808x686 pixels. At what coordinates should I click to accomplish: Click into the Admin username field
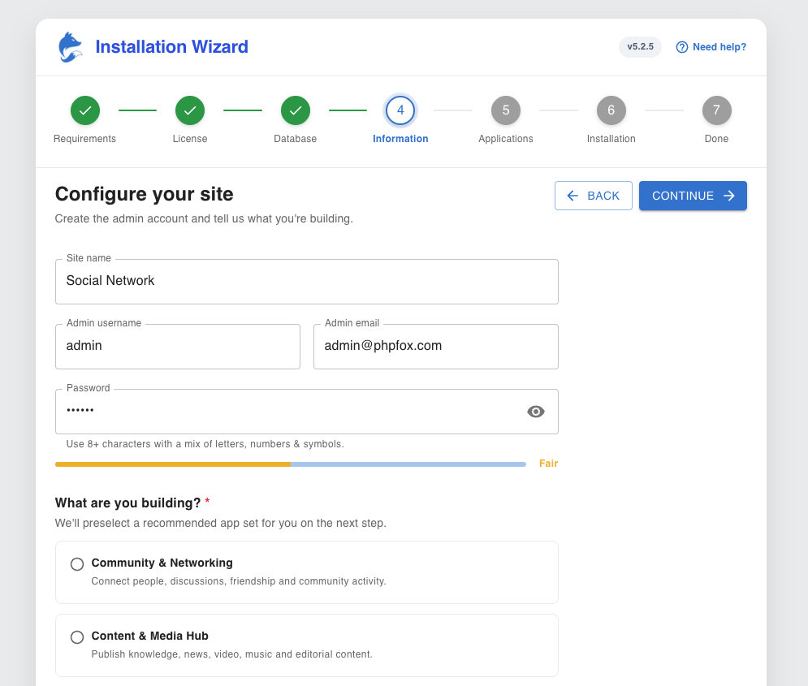pyautogui.click(x=178, y=347)
